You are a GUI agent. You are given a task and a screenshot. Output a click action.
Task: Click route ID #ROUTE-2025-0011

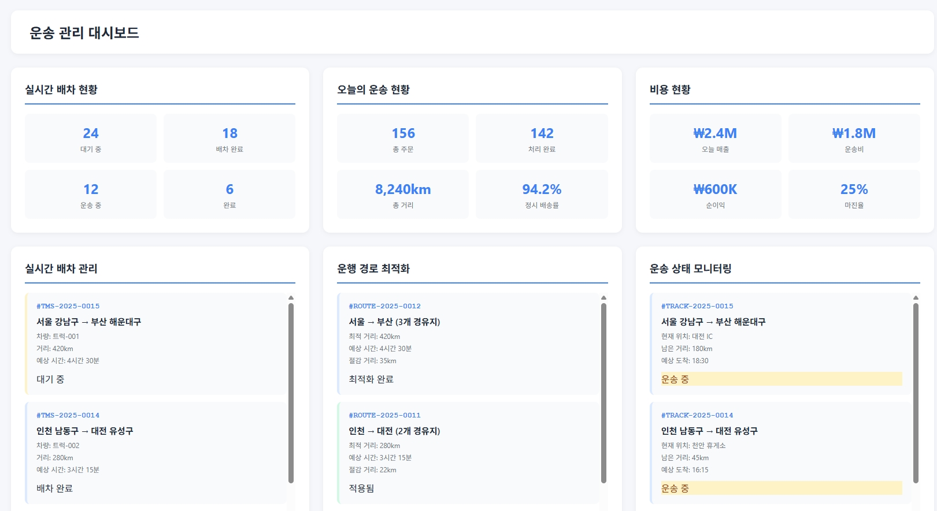384,415
